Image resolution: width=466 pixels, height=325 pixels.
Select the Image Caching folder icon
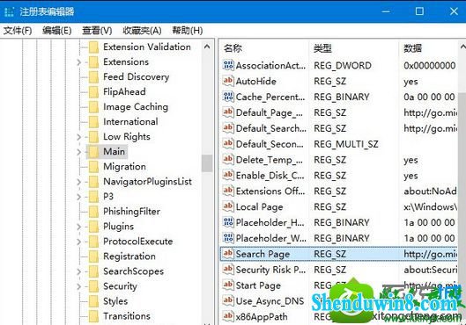click(x=94, y=107)
